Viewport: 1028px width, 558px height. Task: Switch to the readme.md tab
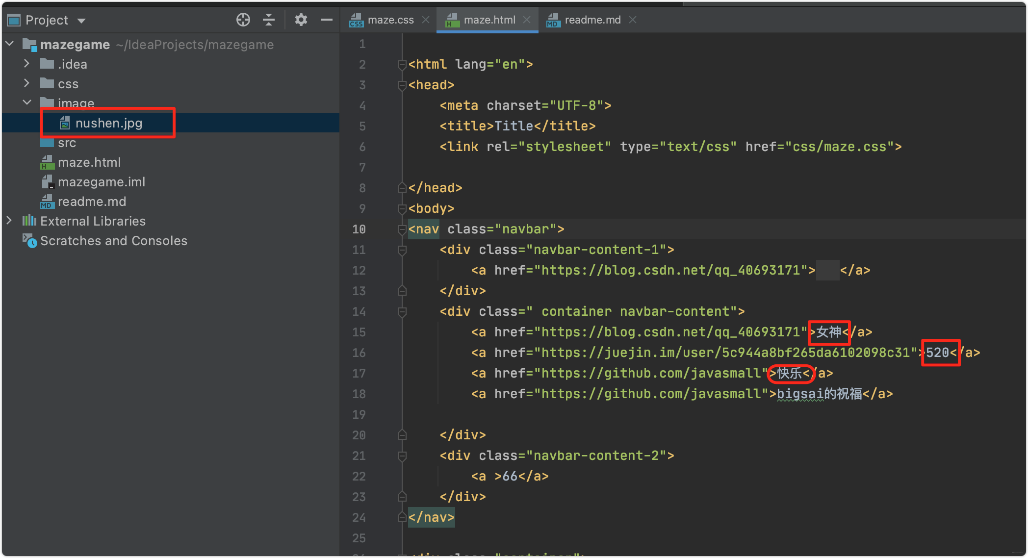point(592,20)
